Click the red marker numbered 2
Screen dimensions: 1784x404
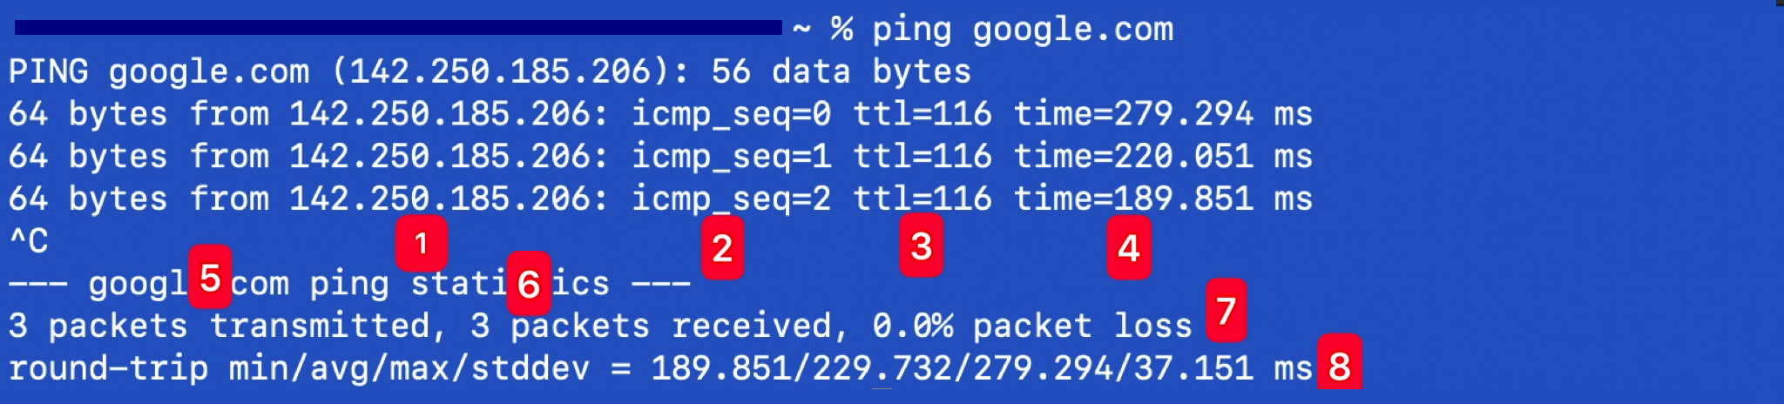click(x=722, y=249)
